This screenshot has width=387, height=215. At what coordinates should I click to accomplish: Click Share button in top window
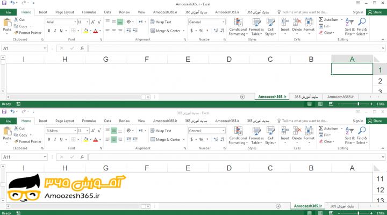[375, 12]
